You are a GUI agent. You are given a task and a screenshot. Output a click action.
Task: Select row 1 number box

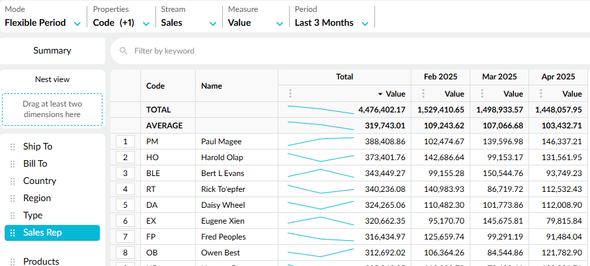point(125,142)
